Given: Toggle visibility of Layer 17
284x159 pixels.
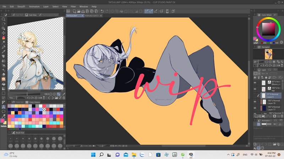Looking at the screenshot, I should click(x=255, y=108).
